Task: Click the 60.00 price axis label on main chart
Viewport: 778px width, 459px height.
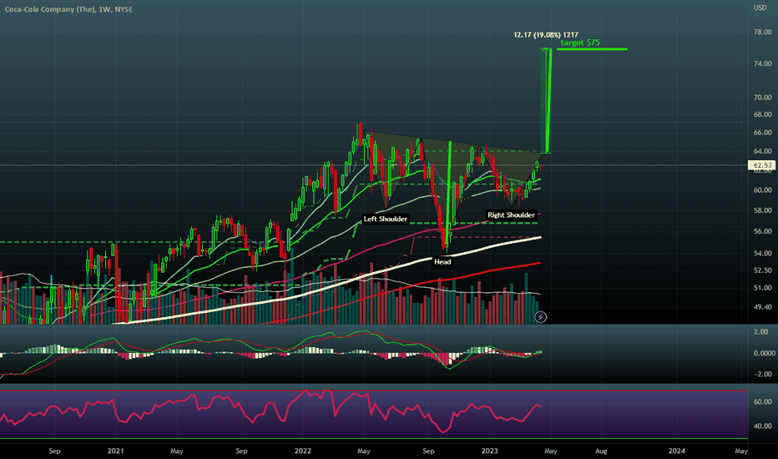Action: click(763, 190)
